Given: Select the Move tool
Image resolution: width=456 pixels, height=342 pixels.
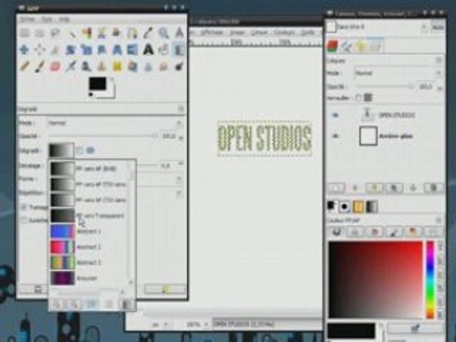Looking at the screenshot, I should pos(24,50).
